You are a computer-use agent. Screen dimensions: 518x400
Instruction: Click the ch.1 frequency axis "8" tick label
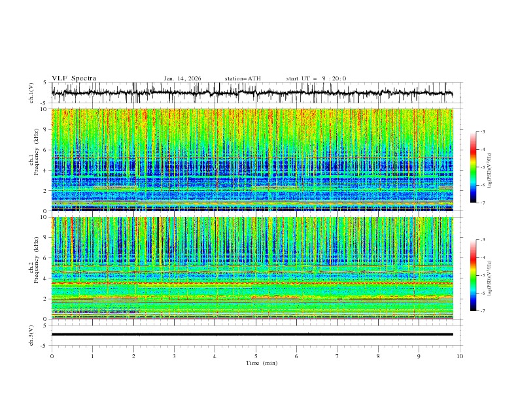46,129
